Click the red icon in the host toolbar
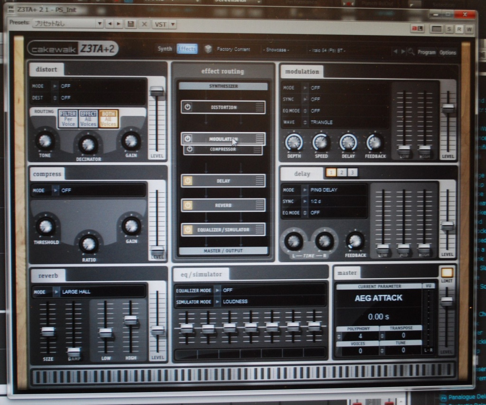The image size is (486, 405). [417, 28]
